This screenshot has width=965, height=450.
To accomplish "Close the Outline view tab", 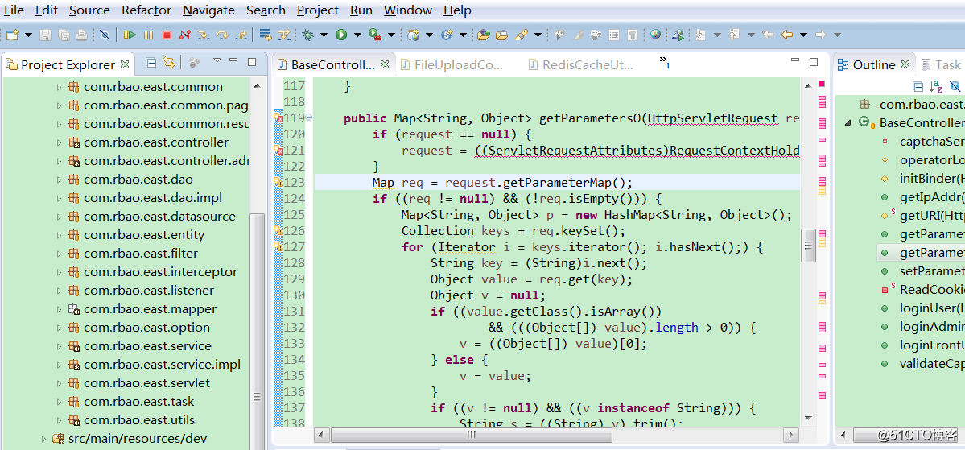I will (x=905, y=64).
